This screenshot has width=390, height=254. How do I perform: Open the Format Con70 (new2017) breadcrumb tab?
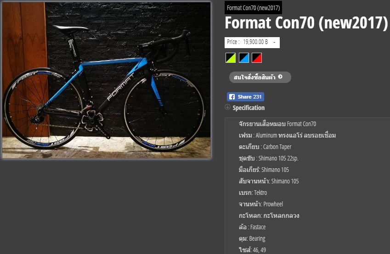(253, 8)
